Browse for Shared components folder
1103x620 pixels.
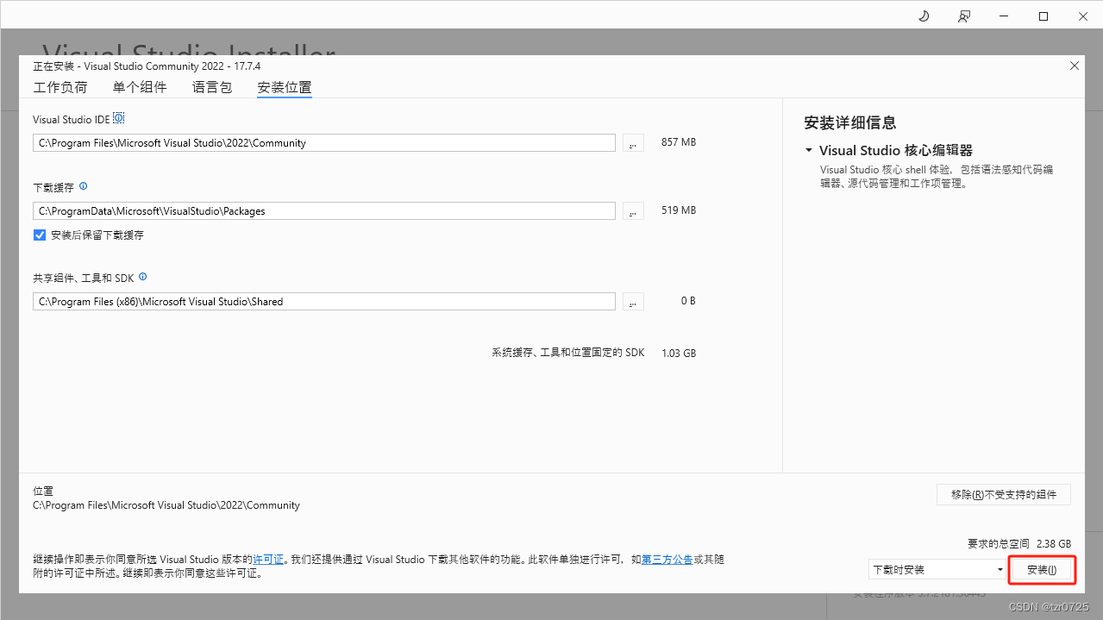633,301
